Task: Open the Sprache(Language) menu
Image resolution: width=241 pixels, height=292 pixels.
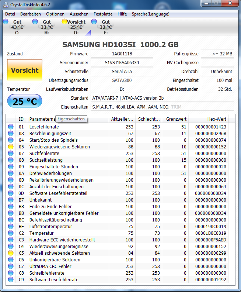Action: pos(150,14)
